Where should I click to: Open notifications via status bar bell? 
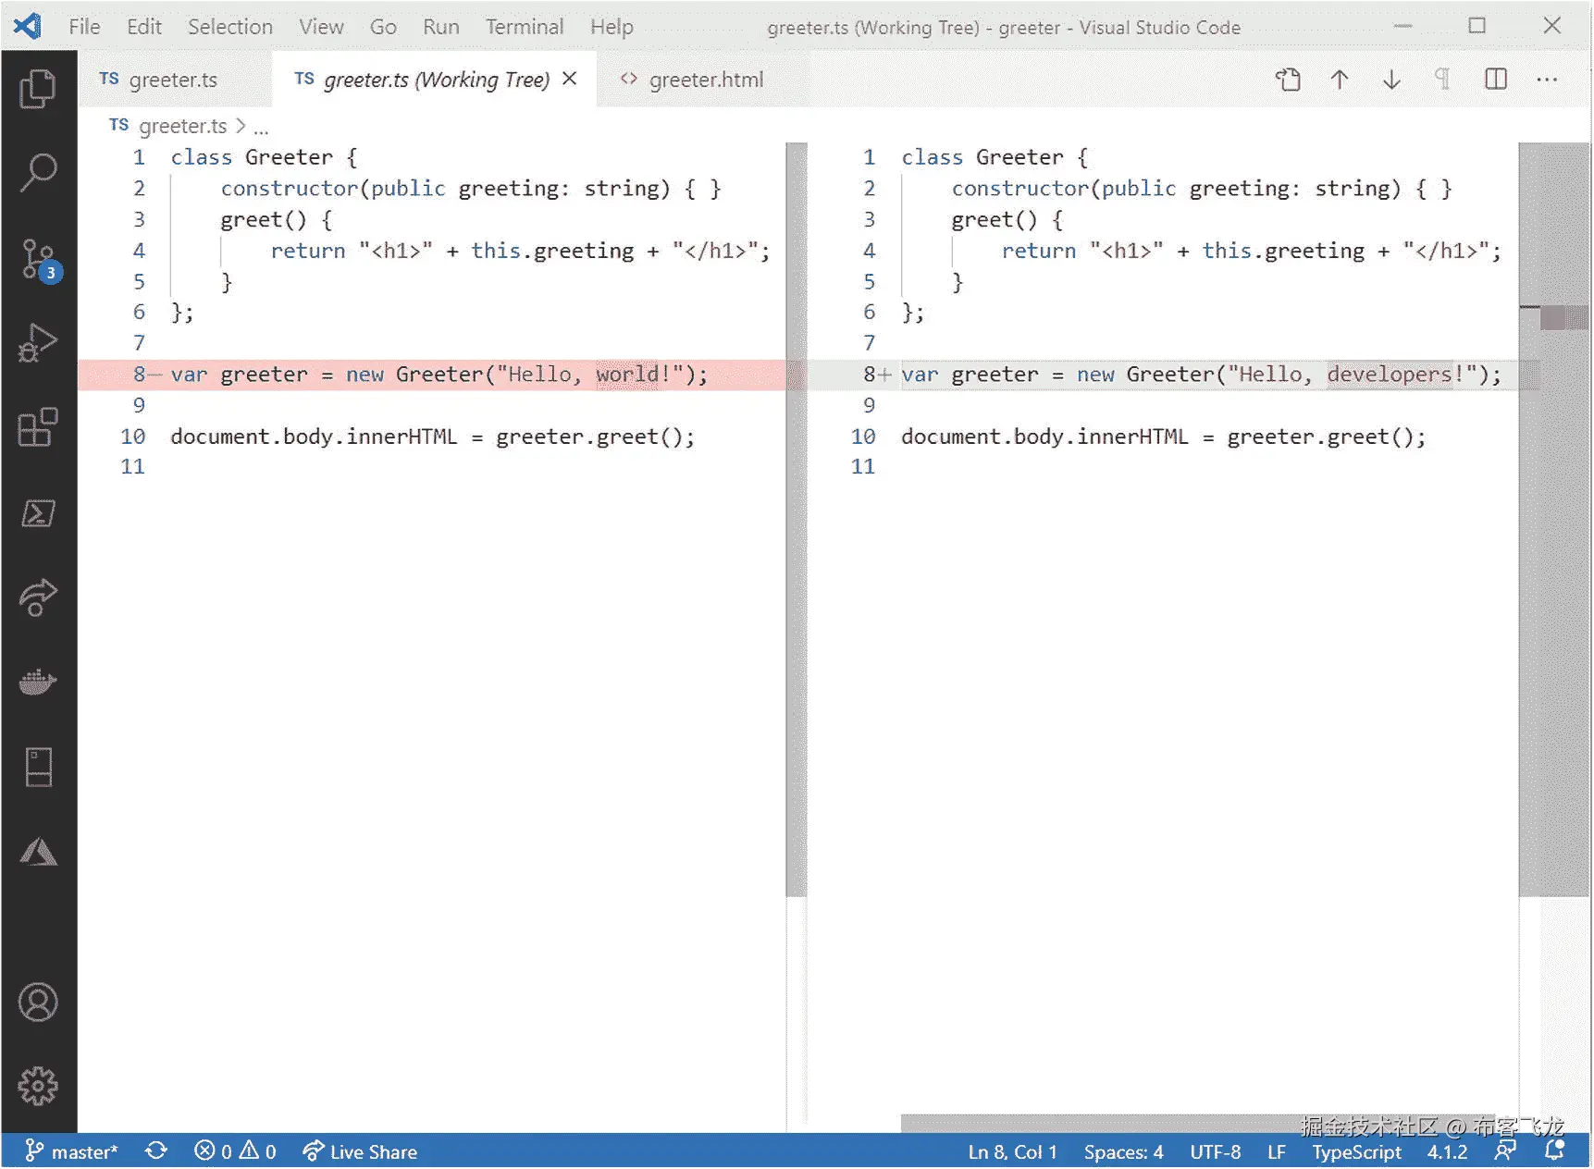tap(1555, 1151)
